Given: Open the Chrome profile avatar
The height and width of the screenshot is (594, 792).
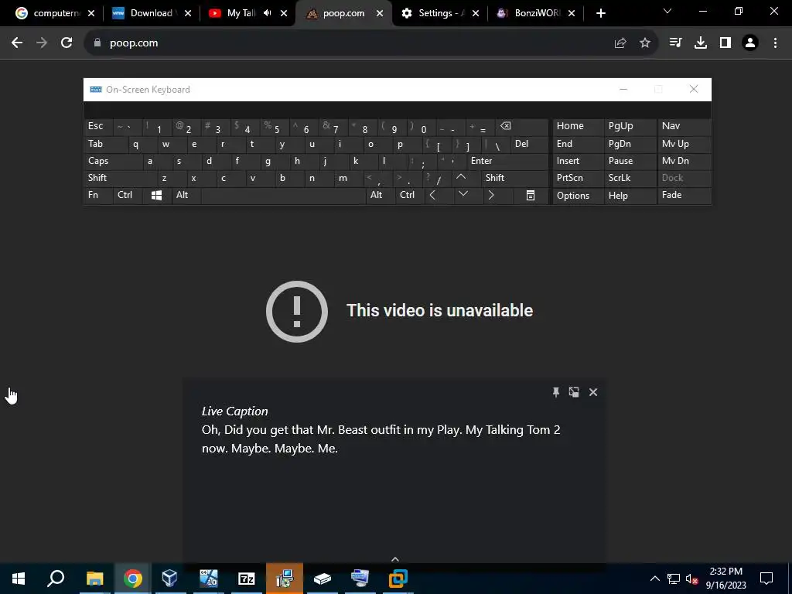Looking at the screenshot, I should (x=750, y=43).
